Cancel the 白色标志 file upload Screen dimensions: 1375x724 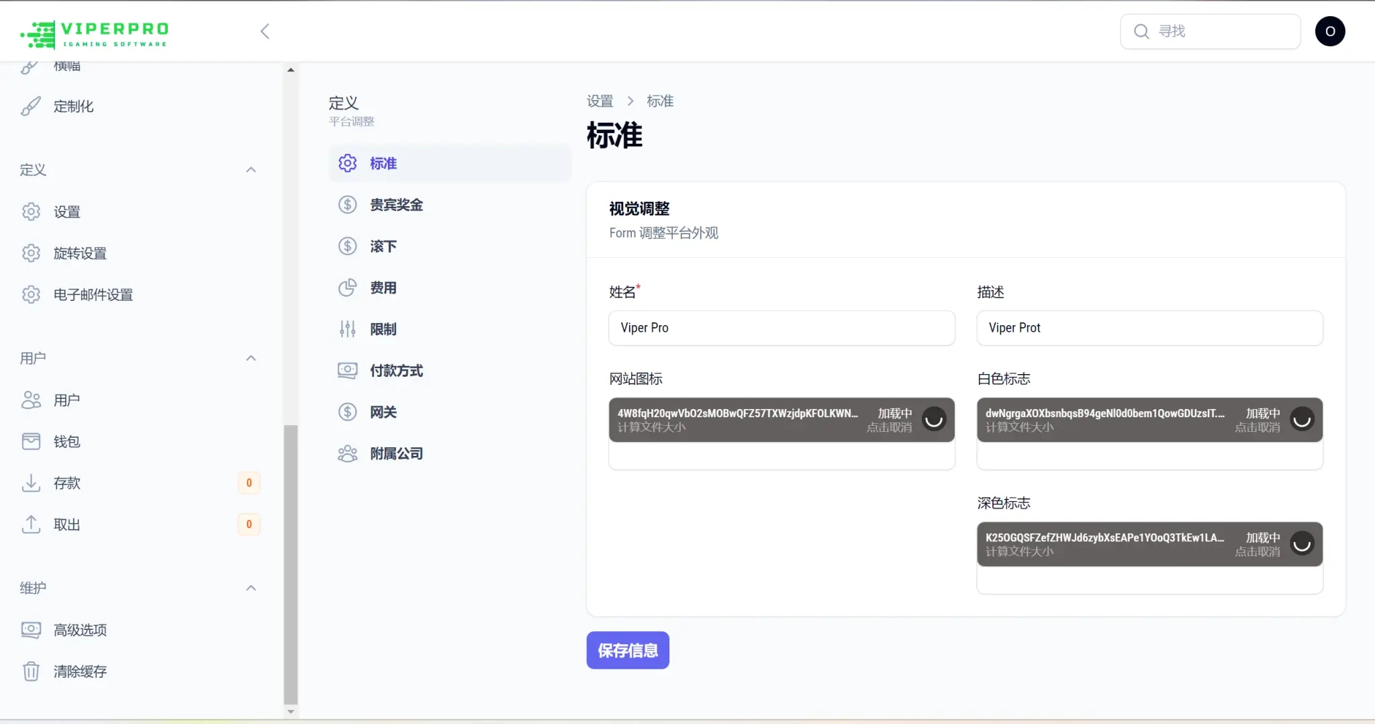[1258, 427]
